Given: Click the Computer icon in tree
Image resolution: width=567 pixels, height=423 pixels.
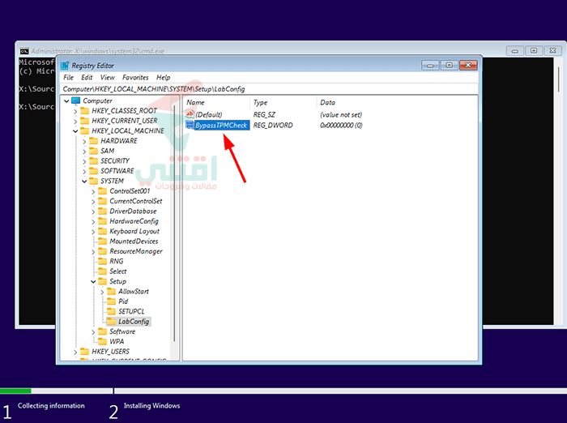Looking at the screenshot, I should 76,100.
